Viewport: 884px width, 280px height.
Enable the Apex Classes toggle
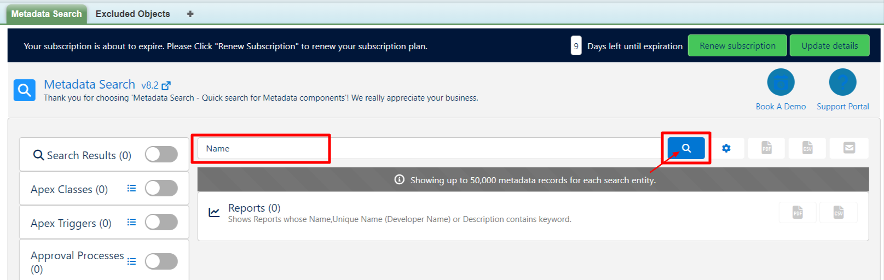point(161,188)
